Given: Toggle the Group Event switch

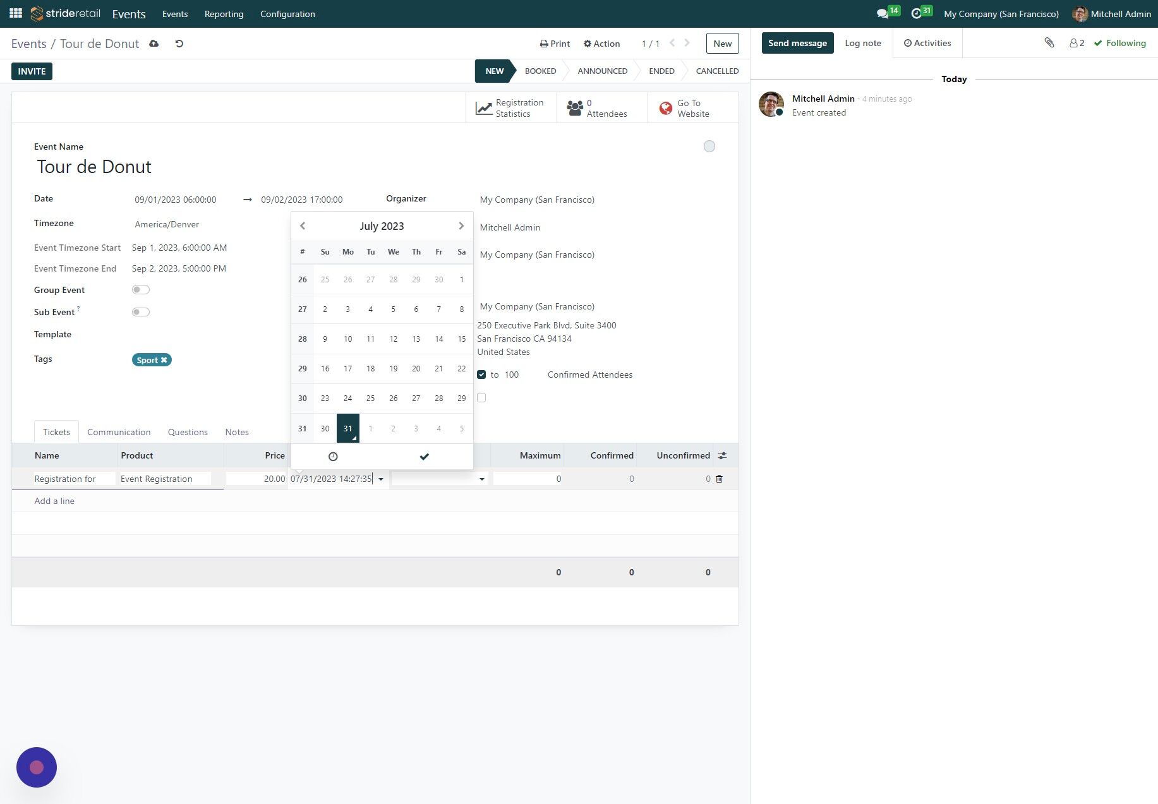Looking at the screenshot, I should [x=140, y=290].
